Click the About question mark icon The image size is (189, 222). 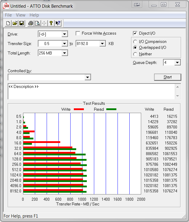pyautogui.click(x=51, y=23)
